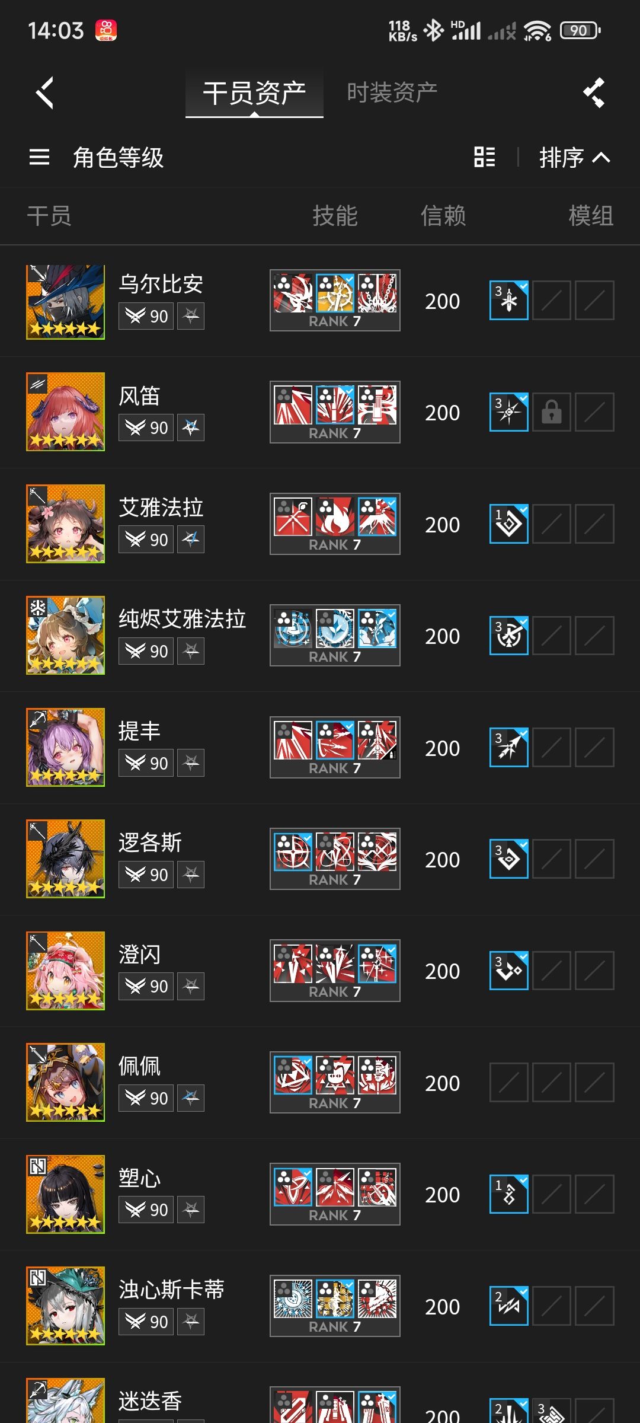Tap 佩佩's first empty module slot
Image resolution: width=640 pixels, height=1423 pixels.
pos(509,1082)
